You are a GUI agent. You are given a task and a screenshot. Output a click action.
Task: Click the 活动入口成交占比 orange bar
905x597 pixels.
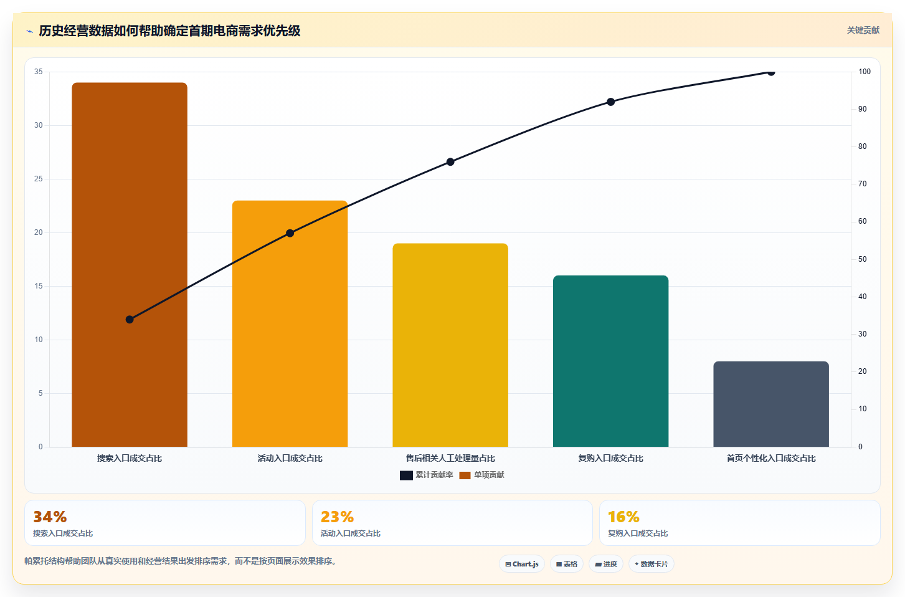coord(290,323)
